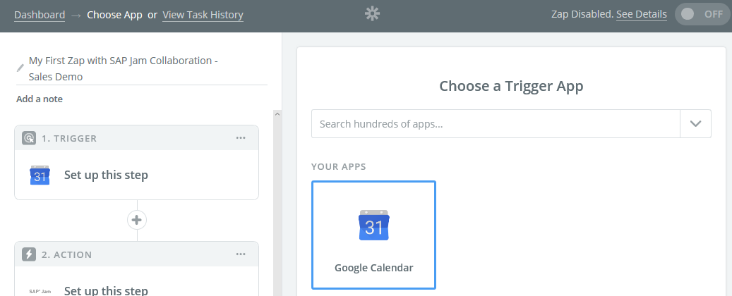Click the Zapier asterisk logo in header
Viewport: 732px width, 296px height.
pyautogui.click(x=372, y=14)
